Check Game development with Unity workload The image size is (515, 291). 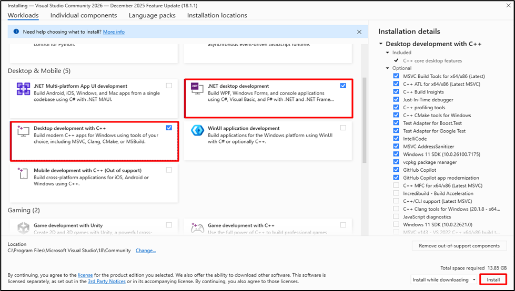click(169, 225)
